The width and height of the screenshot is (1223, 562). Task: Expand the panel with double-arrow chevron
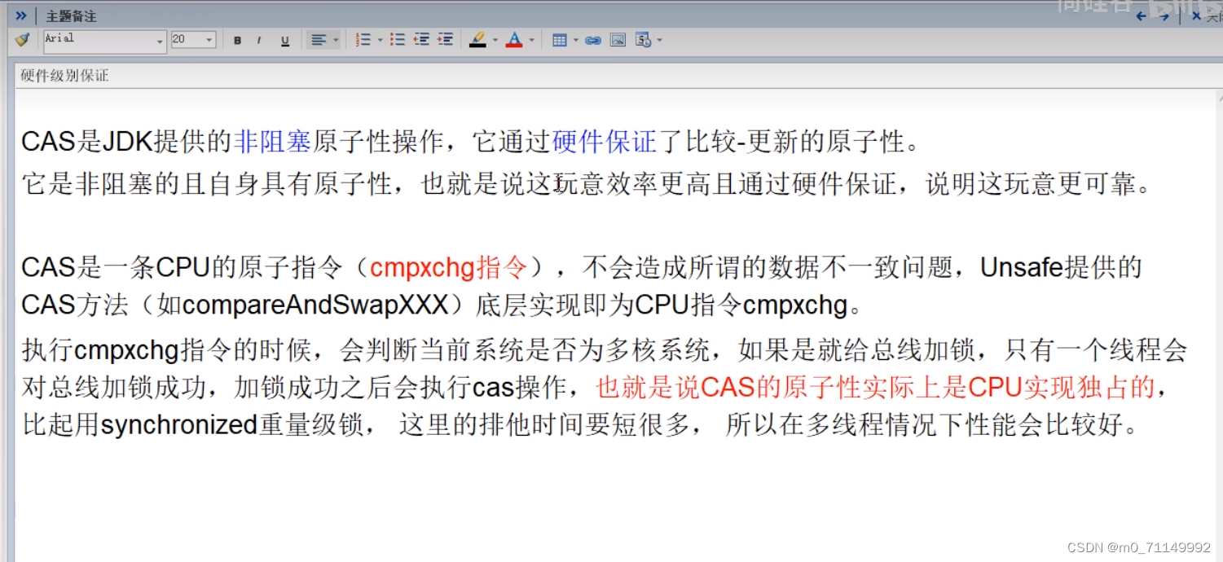[20, 14]
